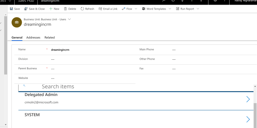Click the Word Templates button label
Viewport: 257px width, 128px height.
(156, 9)
